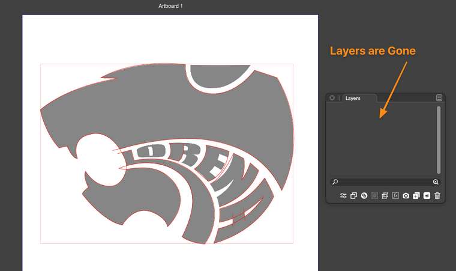Close the Layers panel
This screenshot has width=456, height=271.
click(332, 98)
